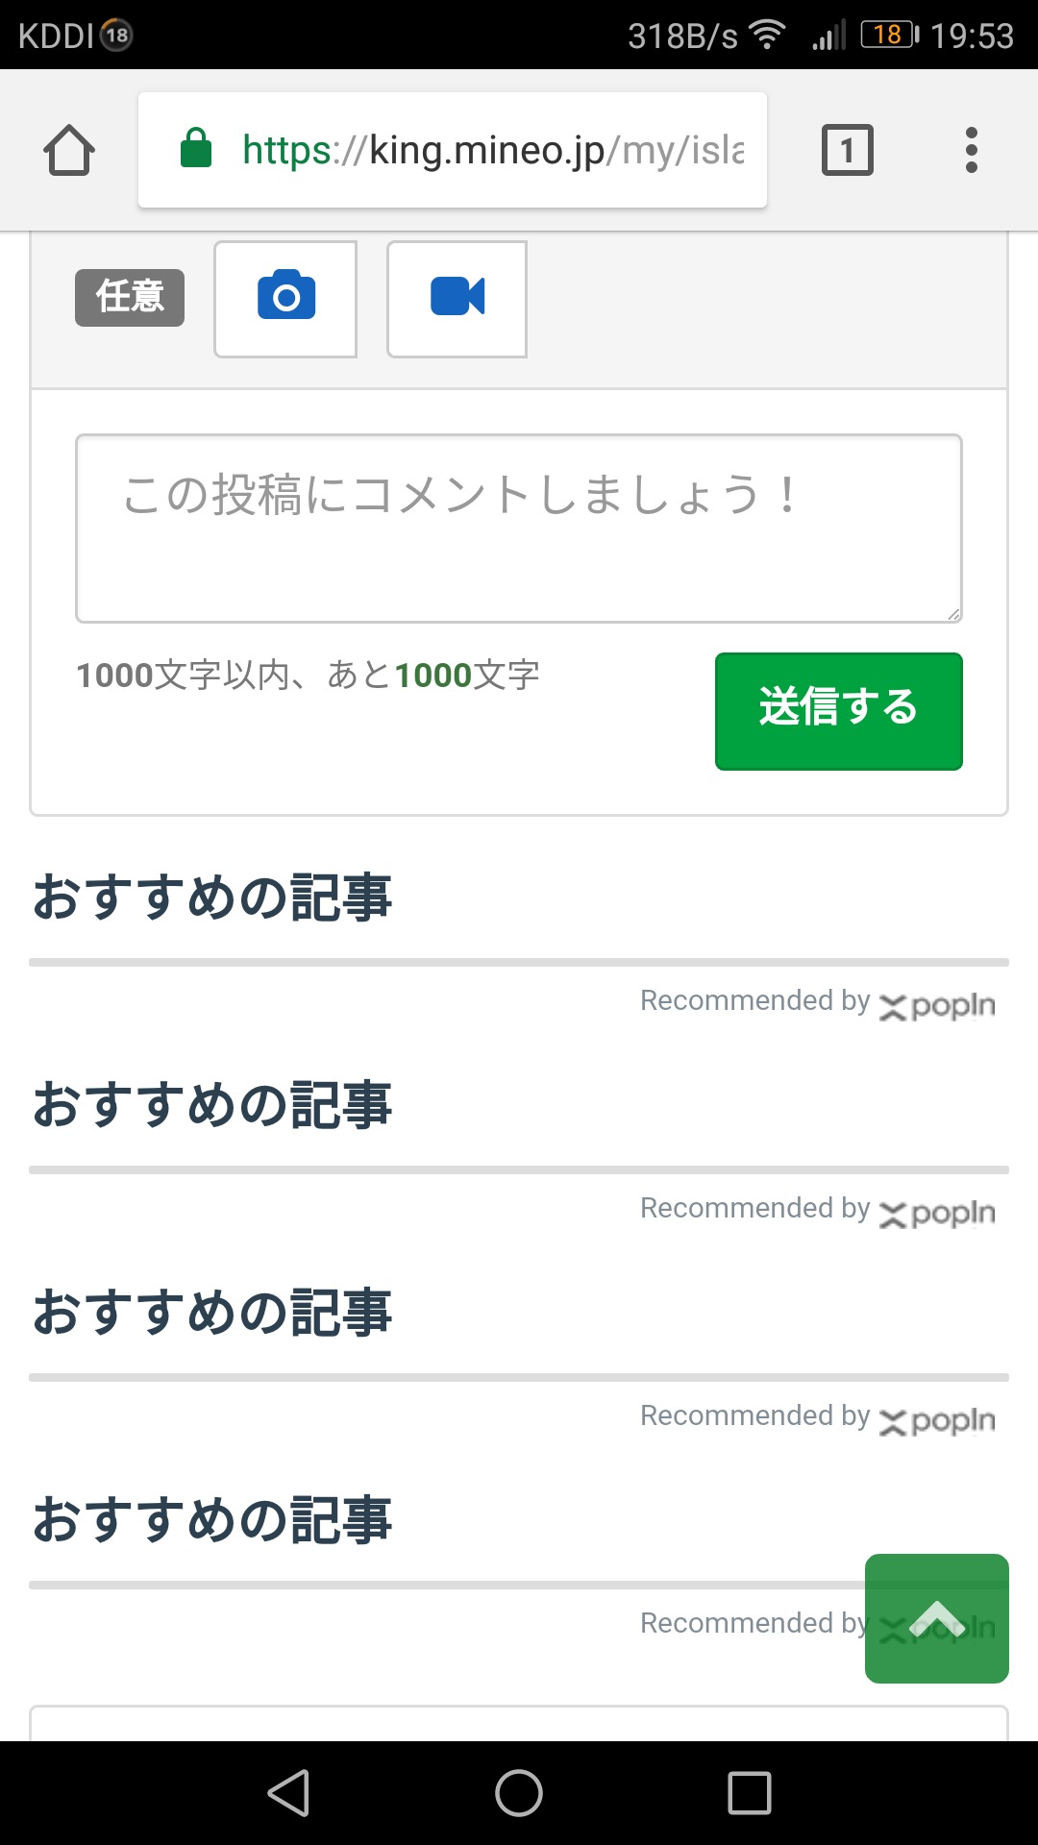Tap the green padlock security icon
Image resolution: width=1038 pixels, height=1845 pixels.
[x=196, y=149]
